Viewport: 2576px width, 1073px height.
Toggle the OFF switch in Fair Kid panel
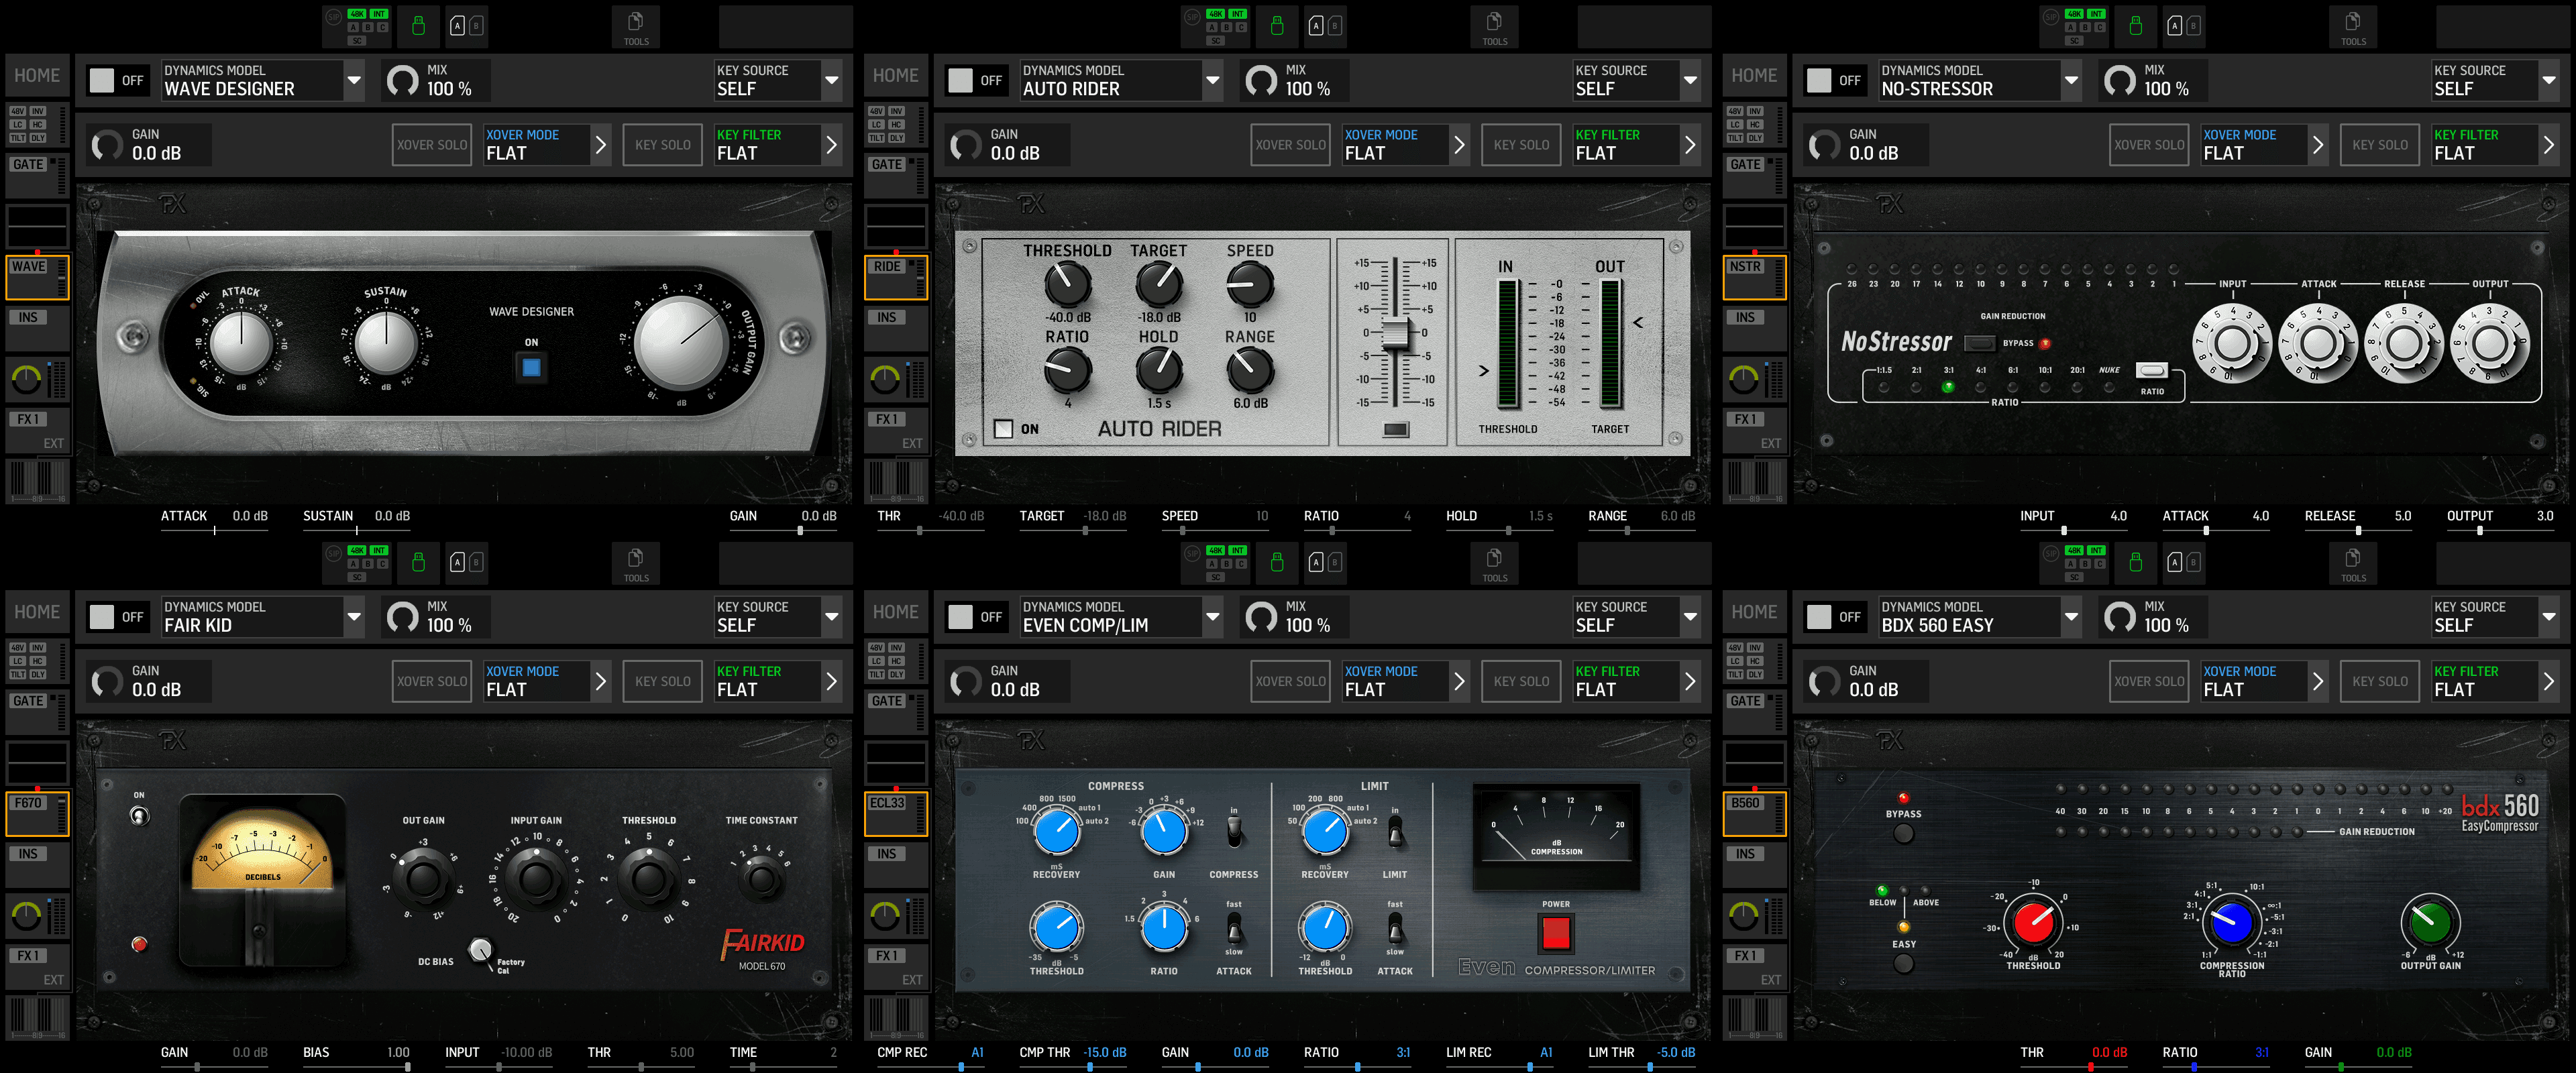tap(117, 617)
